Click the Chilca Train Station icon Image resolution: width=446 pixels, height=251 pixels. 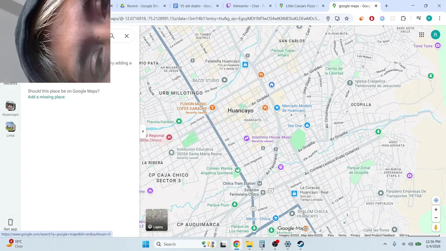click(x=260, y=183)
